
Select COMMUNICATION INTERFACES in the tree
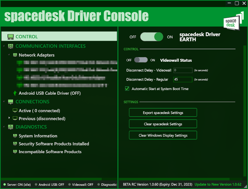pos(51,46)
